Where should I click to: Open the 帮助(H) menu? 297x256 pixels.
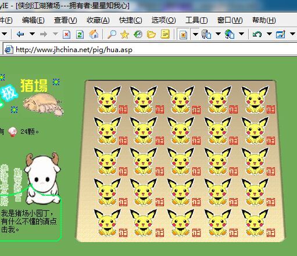(x=264, y=20)
